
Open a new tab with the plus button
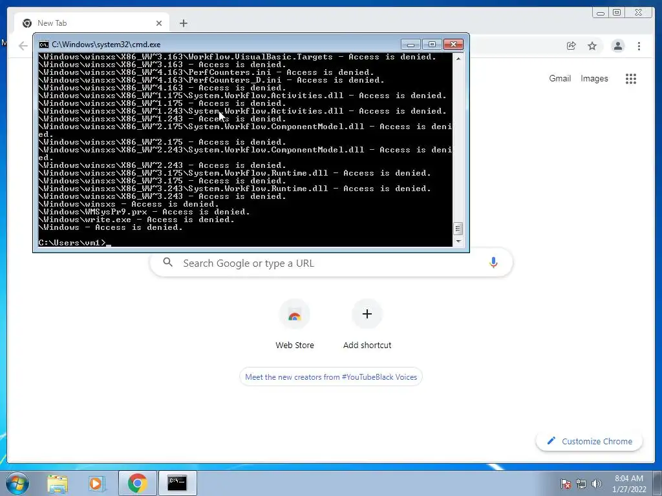tap(183, 23)
